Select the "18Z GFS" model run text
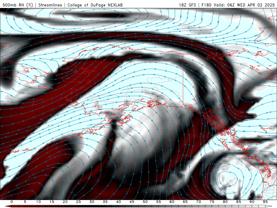277x208 pixels. point(187,5)
